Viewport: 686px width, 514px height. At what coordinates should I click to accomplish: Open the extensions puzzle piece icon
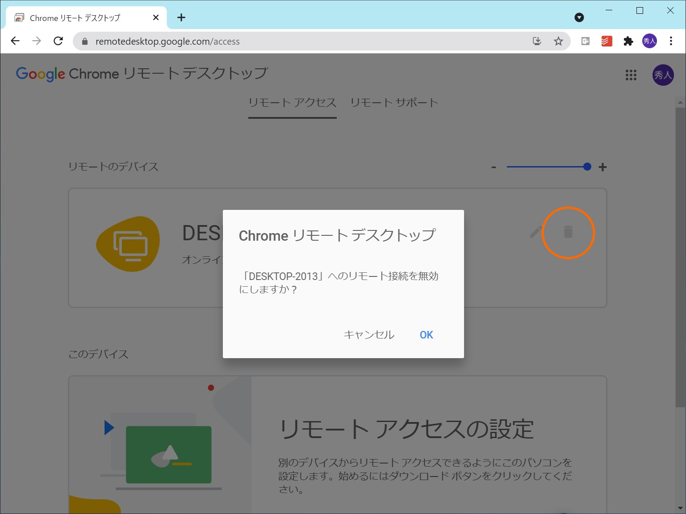tap(628, 41)
